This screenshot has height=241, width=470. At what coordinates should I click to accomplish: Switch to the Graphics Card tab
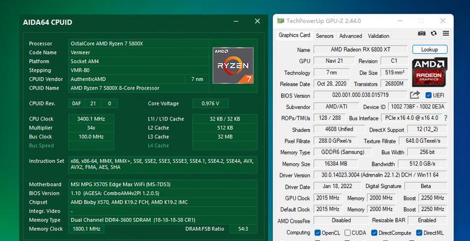[294, 35]
